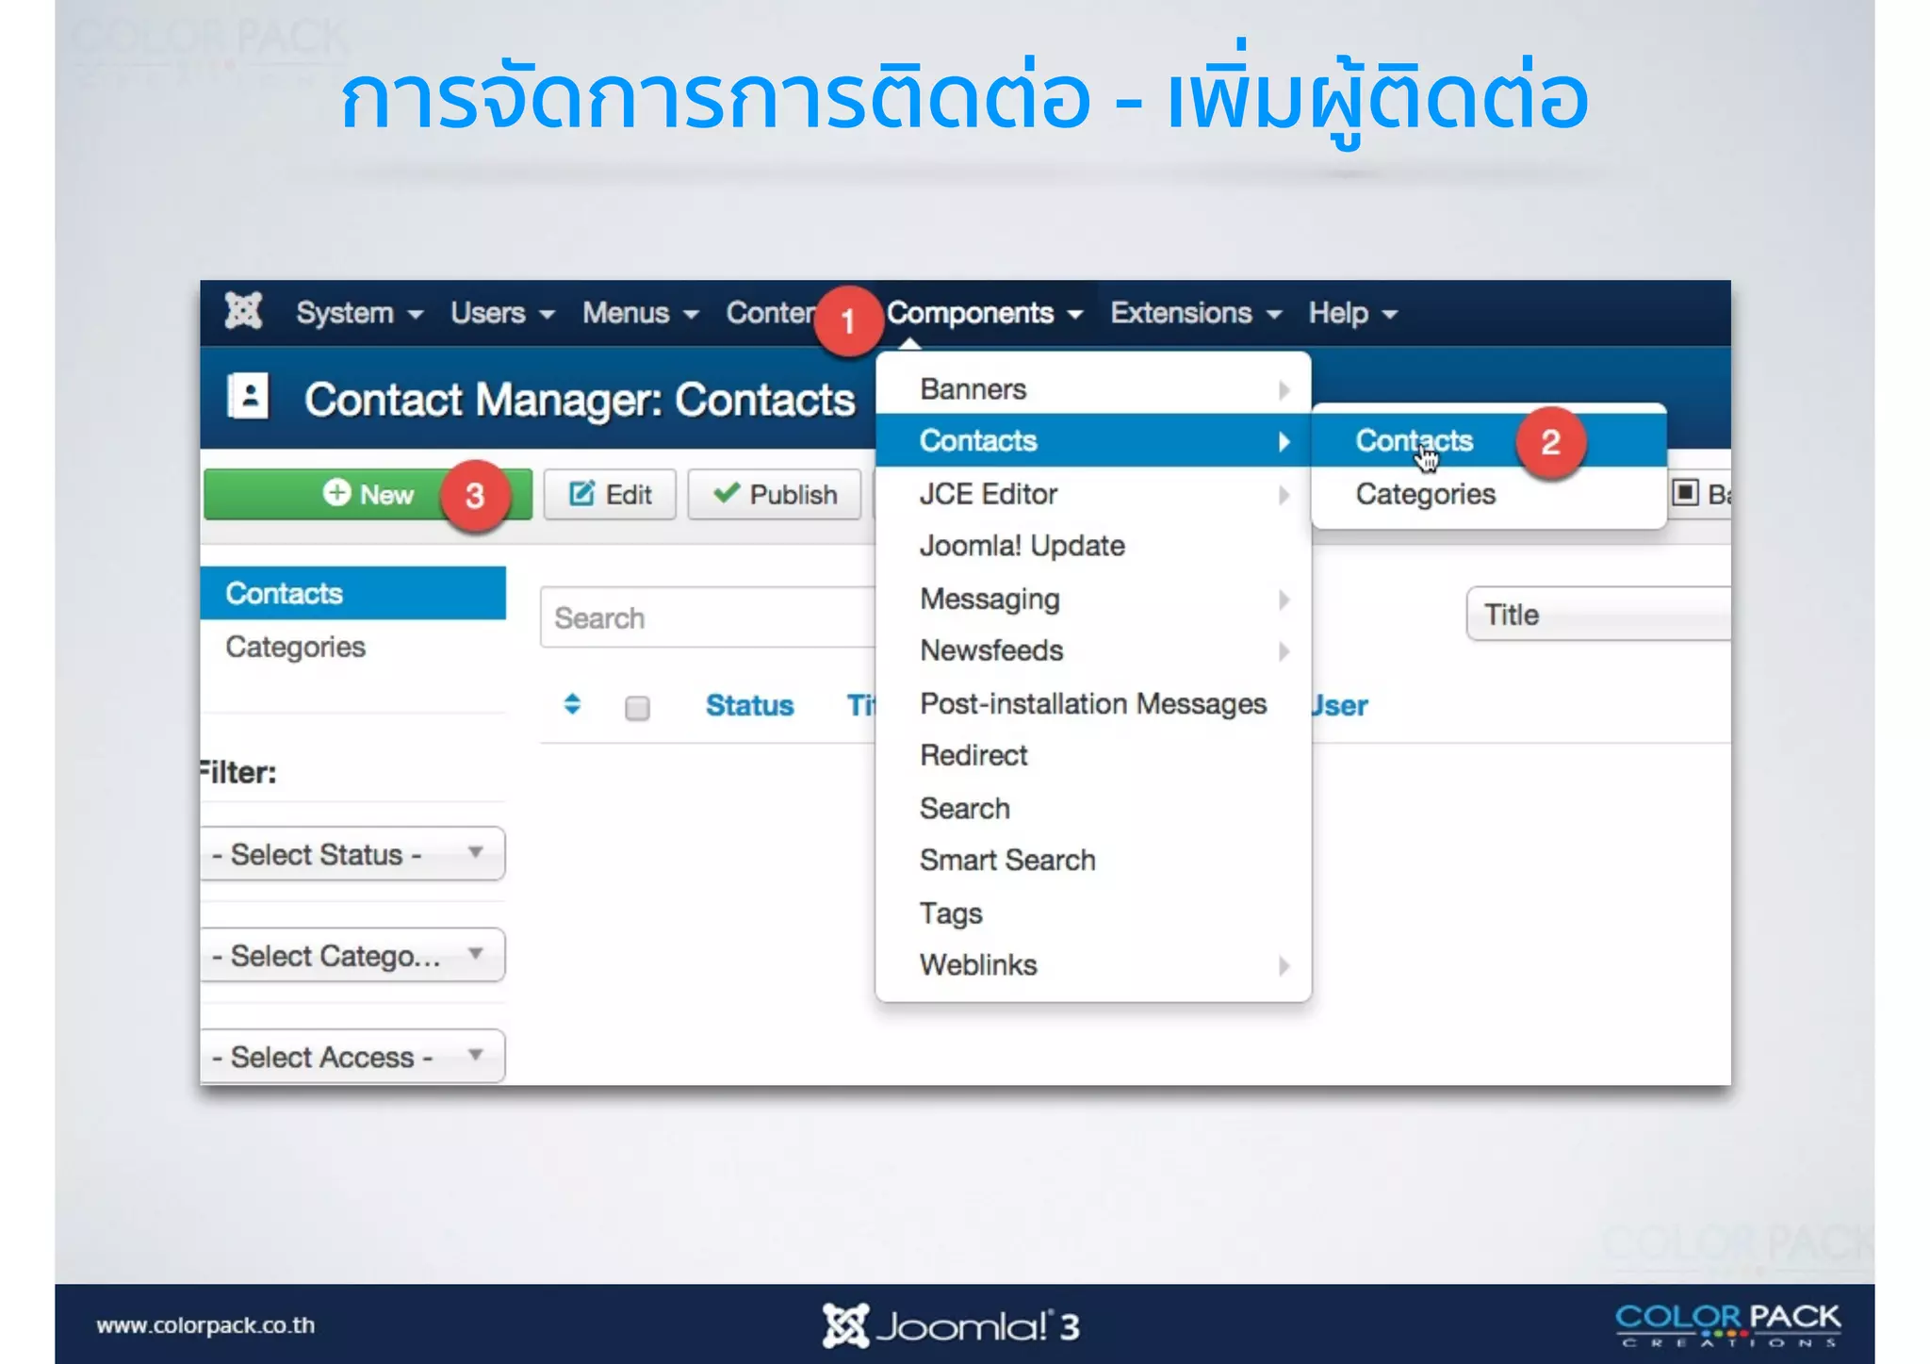Click the Search input field
Screen dimensions: 1930x1364
[709, 617]
